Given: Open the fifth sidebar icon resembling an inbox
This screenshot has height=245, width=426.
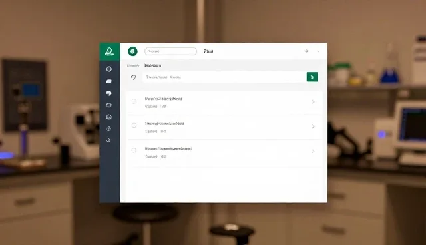Looking at the screenshot, I should [109, 117].
